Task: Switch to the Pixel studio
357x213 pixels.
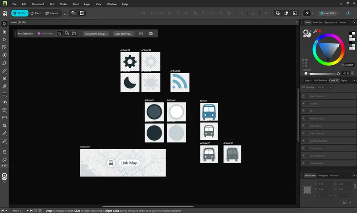Action: point(35,13)
